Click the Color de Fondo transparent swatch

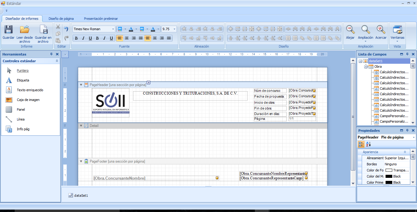389,170
